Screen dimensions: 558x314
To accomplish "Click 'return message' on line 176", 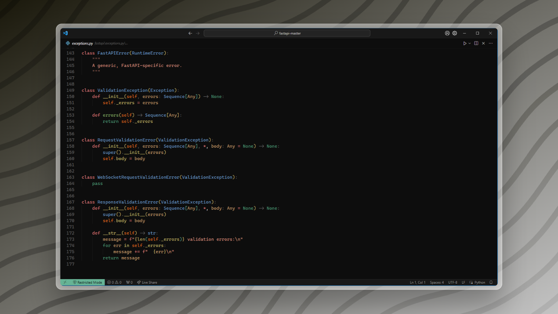I will pyautogui.click(x=121, y=258).
